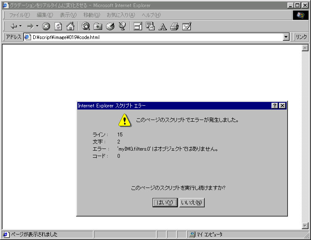Click the ? help button in script error dialog
The width and height of the screenshot is (311, 240).
tap(274, 106)
